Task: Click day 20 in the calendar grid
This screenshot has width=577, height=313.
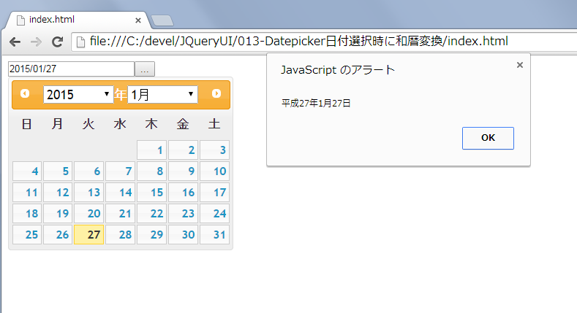Action: (89, 214)
